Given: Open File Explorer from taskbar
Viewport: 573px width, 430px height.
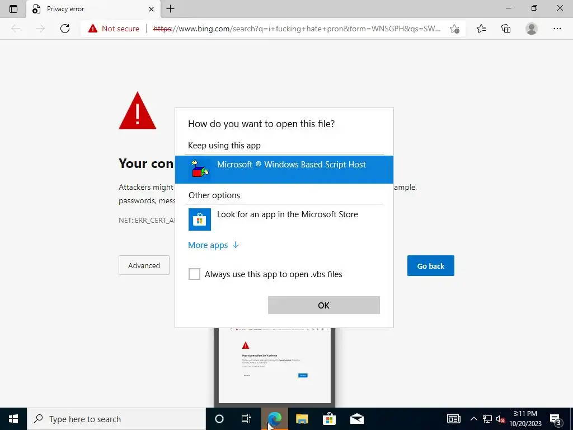Looking at the screenshot, I should tap(302, 419).
